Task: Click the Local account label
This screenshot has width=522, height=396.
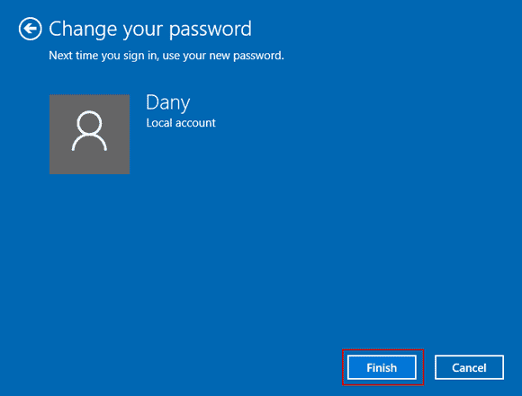Action: [181, 123]
